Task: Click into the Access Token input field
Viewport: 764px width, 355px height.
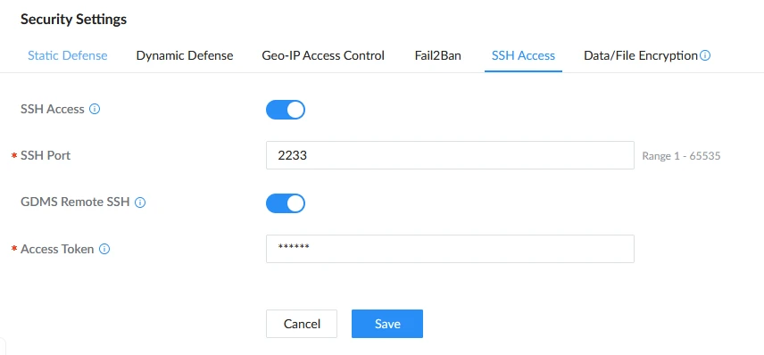Action: 450,249
